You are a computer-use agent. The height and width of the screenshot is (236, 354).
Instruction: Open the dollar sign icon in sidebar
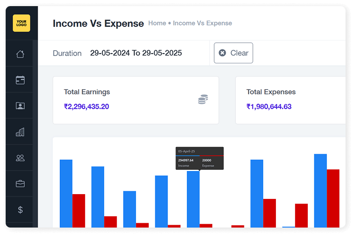coord(20,210)
